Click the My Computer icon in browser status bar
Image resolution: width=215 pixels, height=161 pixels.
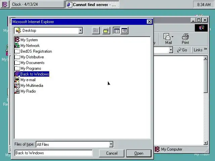click(x=157, y=149)
